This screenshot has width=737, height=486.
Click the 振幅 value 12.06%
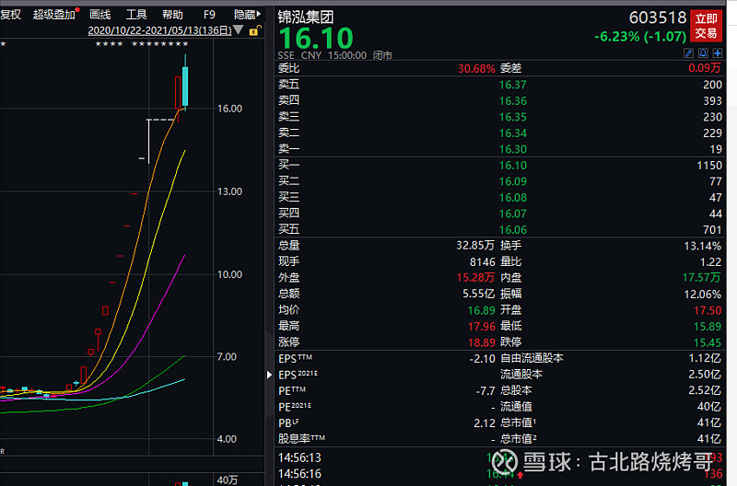[702, 295]
